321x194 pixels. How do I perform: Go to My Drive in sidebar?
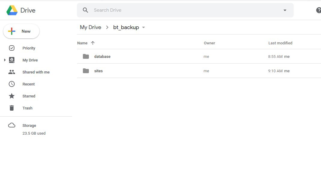pos(30,60)
